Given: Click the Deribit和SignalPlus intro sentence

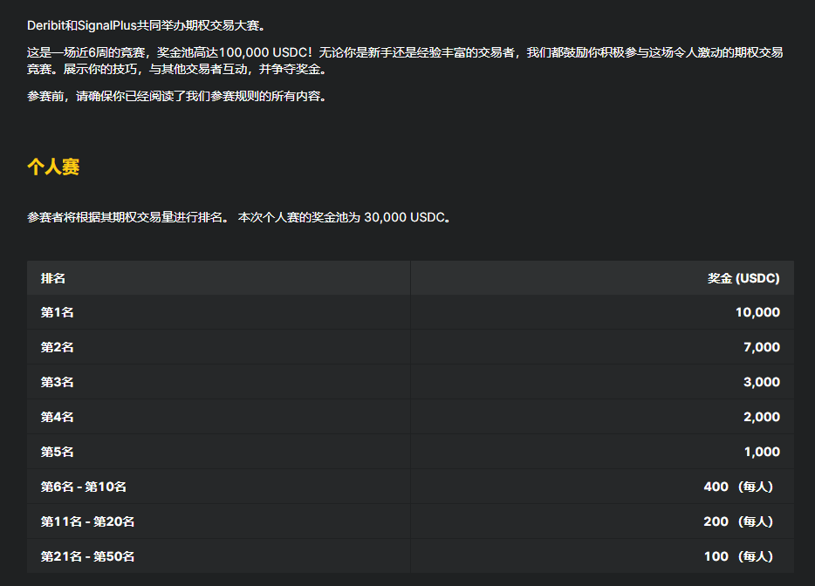Looking at the screenshot, I should 146,25.
